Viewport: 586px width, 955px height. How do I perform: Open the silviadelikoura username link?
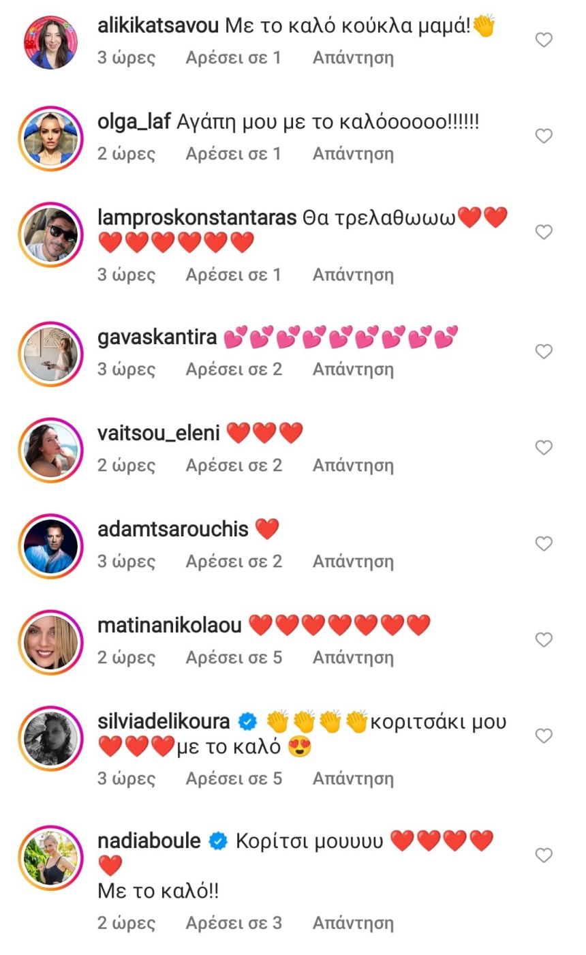164,721
